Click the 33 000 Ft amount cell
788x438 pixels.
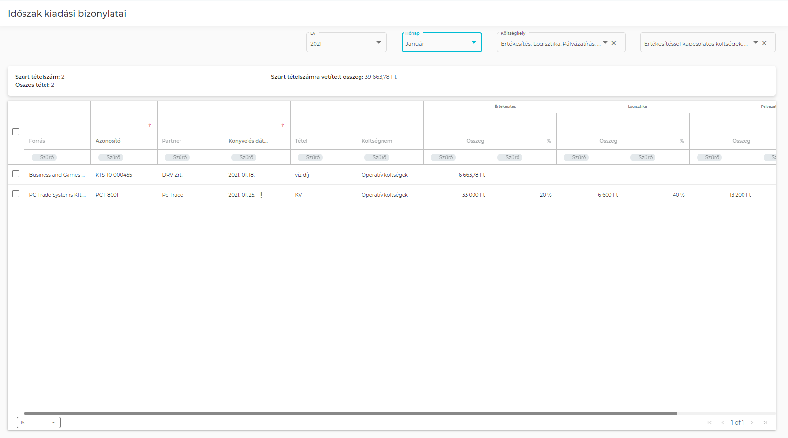coord(473,195)
